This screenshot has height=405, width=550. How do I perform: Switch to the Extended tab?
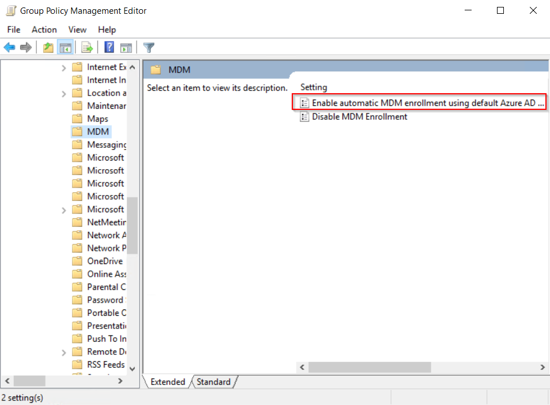[x=168, y=382]
